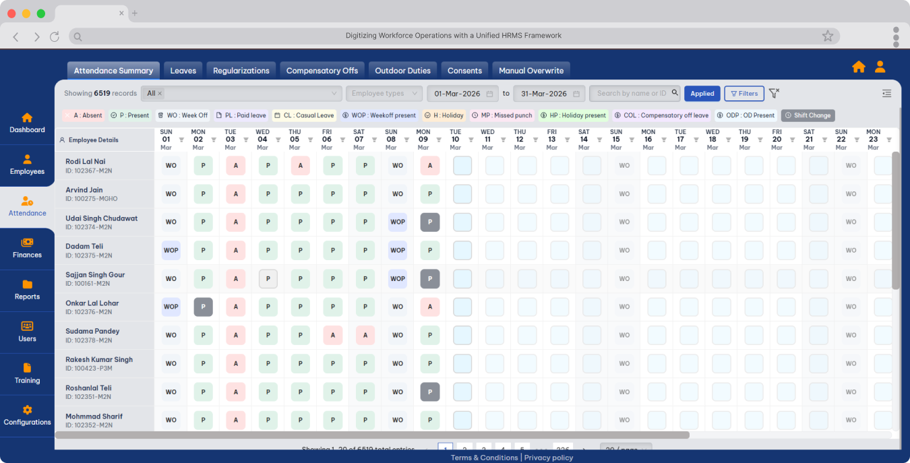Open the user profile icon
This screenshot has height=463, width=910.
coord(880,67)
